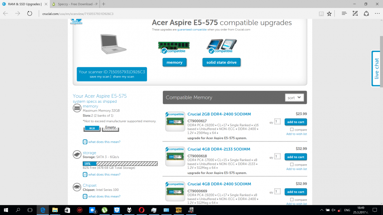The image size is (383, 215).
Task: Open the memory specs link
Action: click(x=90, y=106)
